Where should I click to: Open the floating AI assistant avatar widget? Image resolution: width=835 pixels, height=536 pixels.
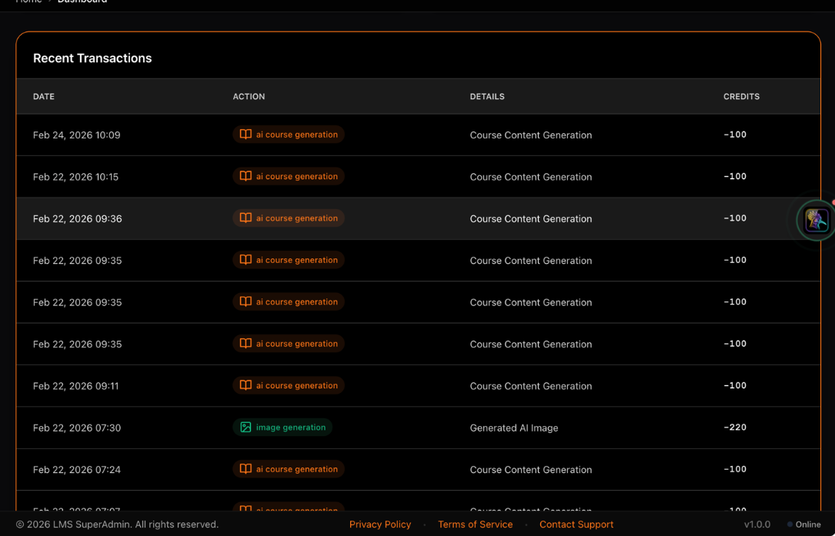[815, 219]
